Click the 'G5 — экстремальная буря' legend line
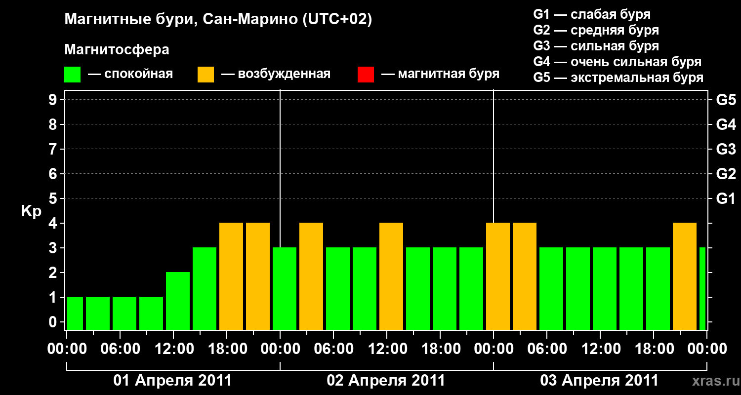Viewport: 741px width, 395px height. point(618,78)
